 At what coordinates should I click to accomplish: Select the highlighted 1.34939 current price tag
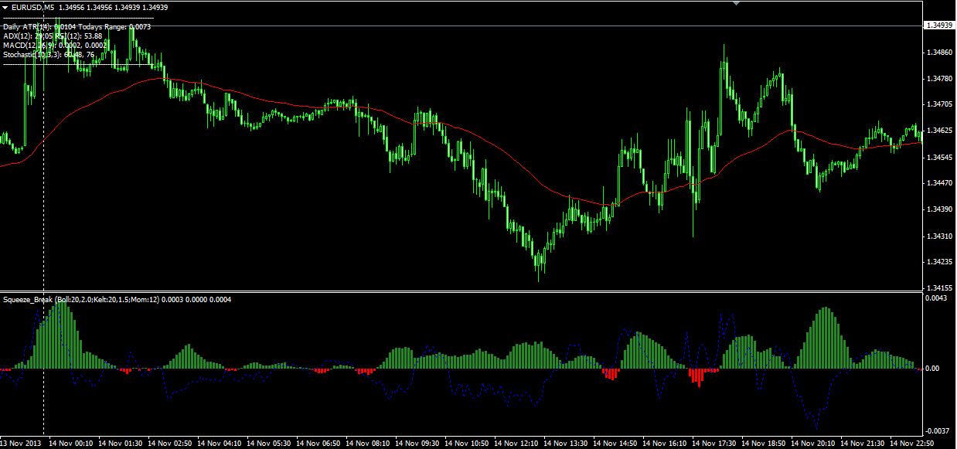pyautogui.click(x=938, y=24)
